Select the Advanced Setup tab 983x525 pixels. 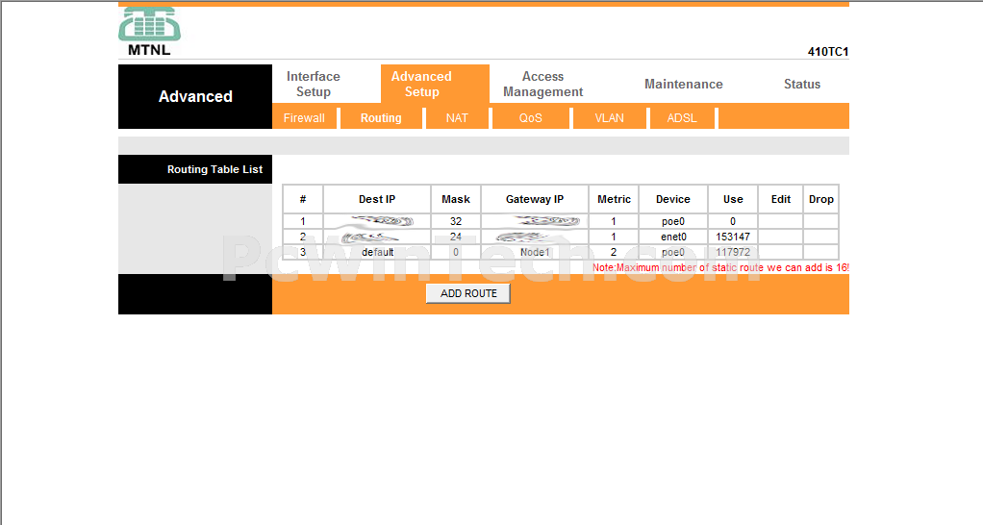click(422, 84)
